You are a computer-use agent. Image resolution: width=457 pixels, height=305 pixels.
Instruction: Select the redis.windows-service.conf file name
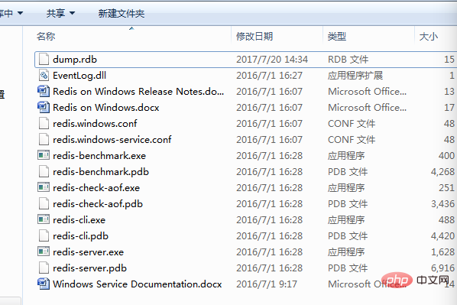(x=112, y=140)
